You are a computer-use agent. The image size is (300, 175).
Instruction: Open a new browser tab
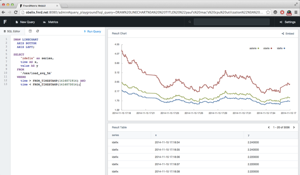click(x=65, y=6)
